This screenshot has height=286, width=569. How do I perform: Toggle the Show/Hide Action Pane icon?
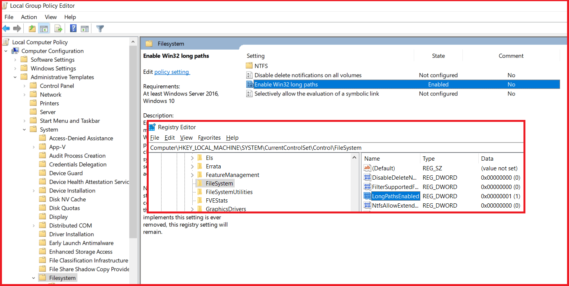coord(85,28)
